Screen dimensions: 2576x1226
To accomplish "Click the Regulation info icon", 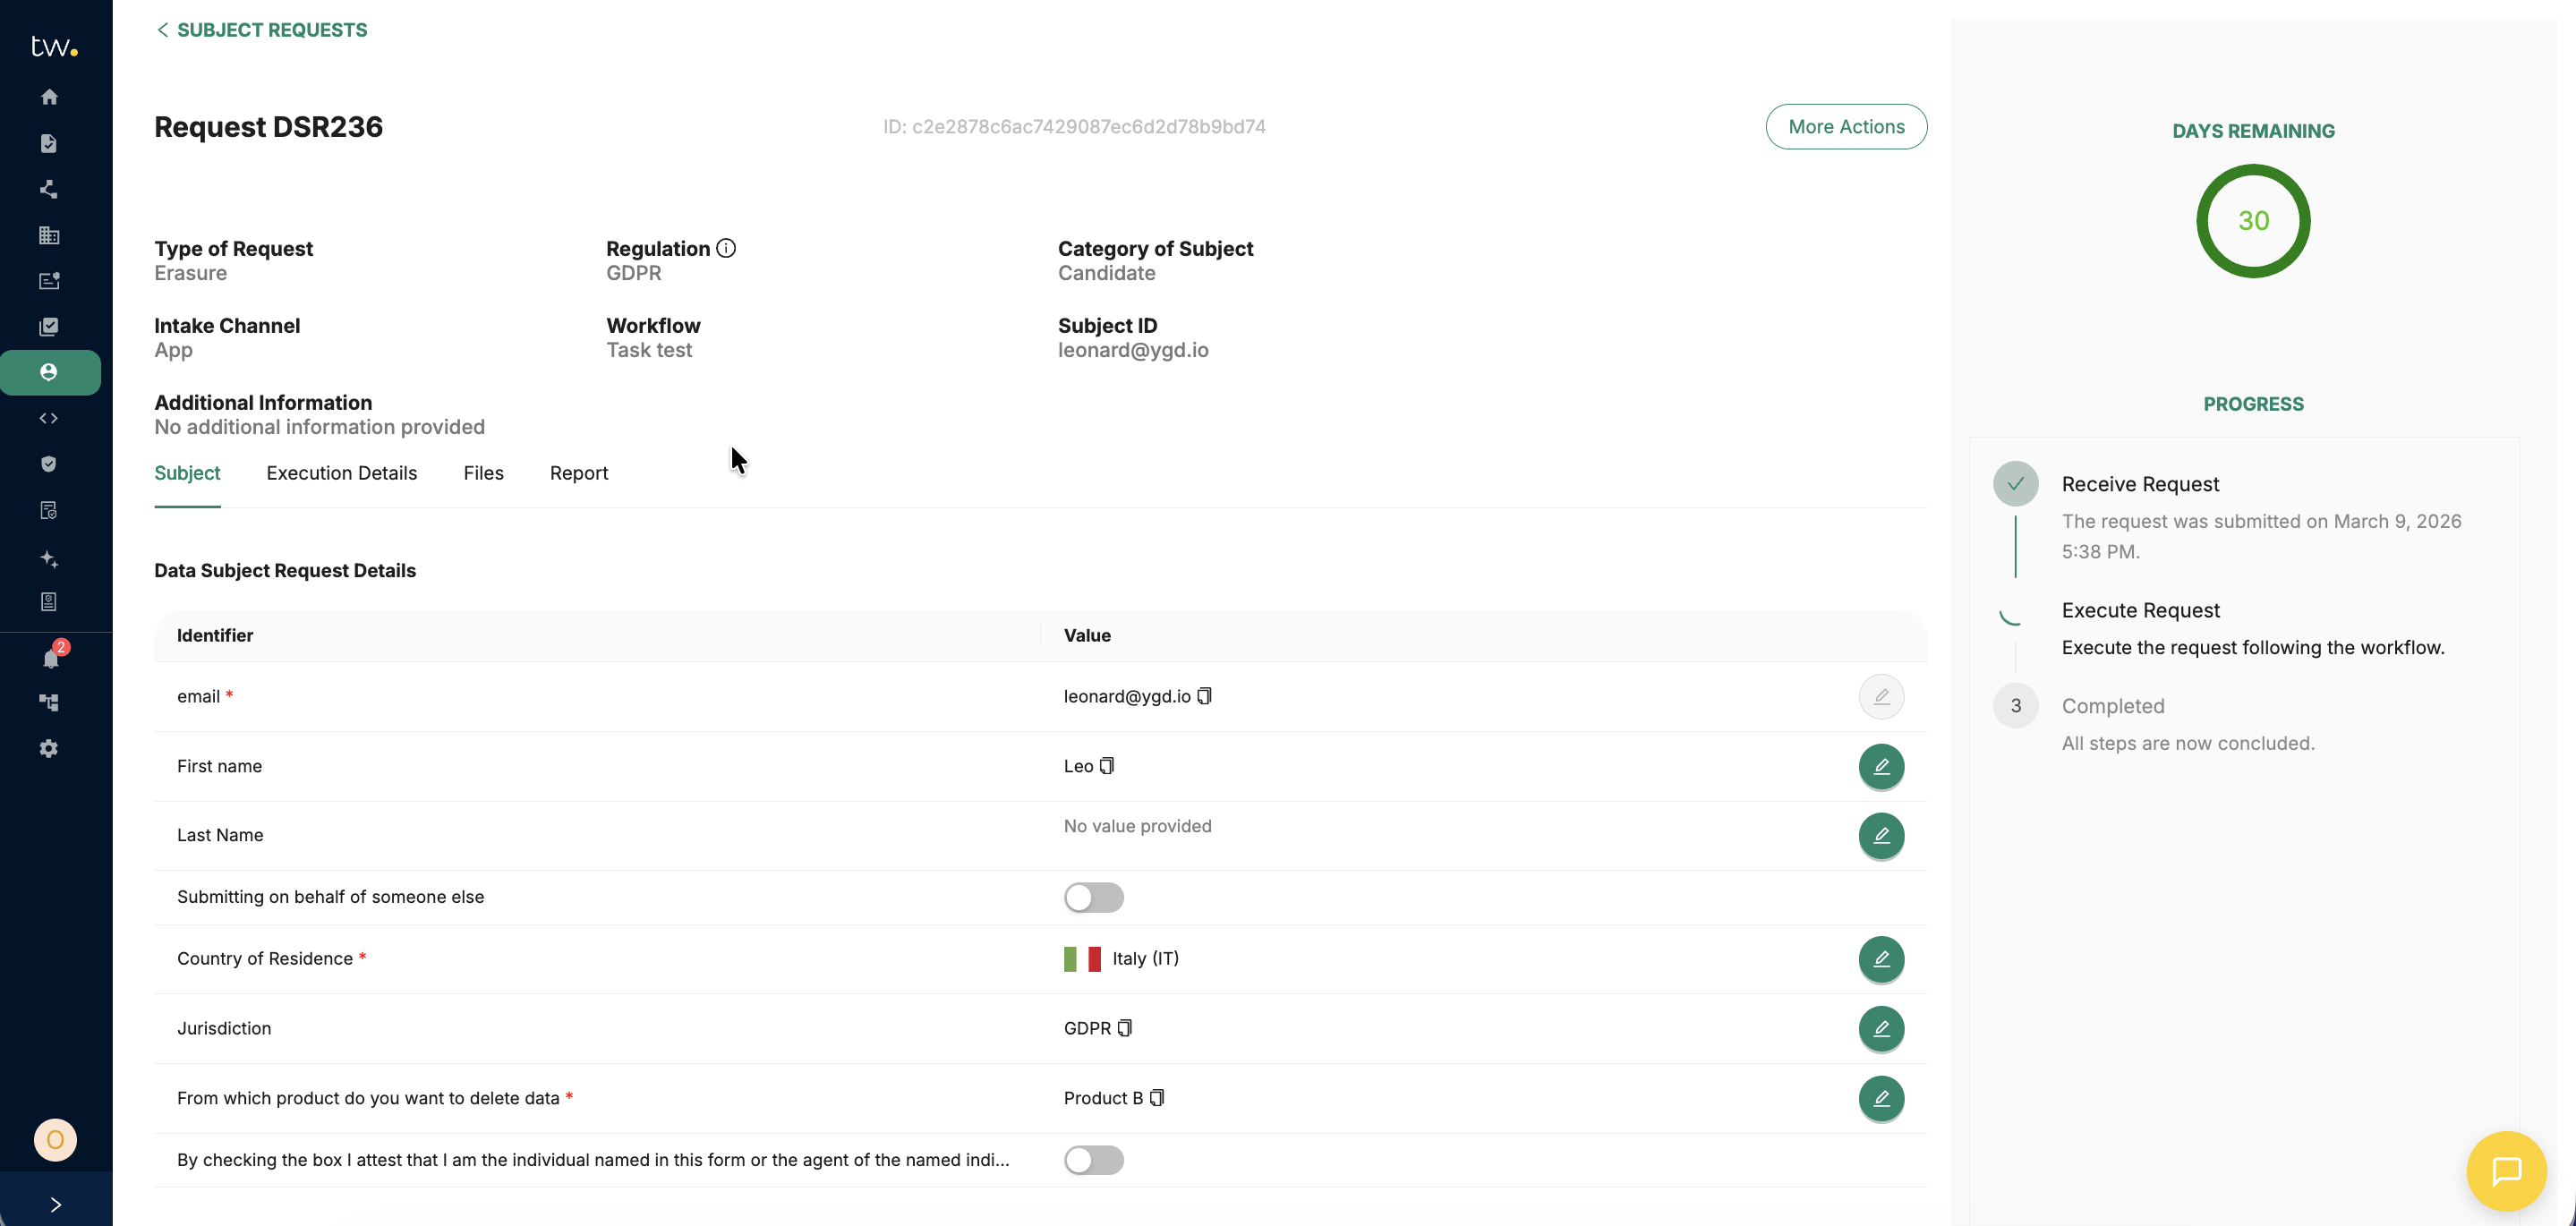I will pos(726,248).
